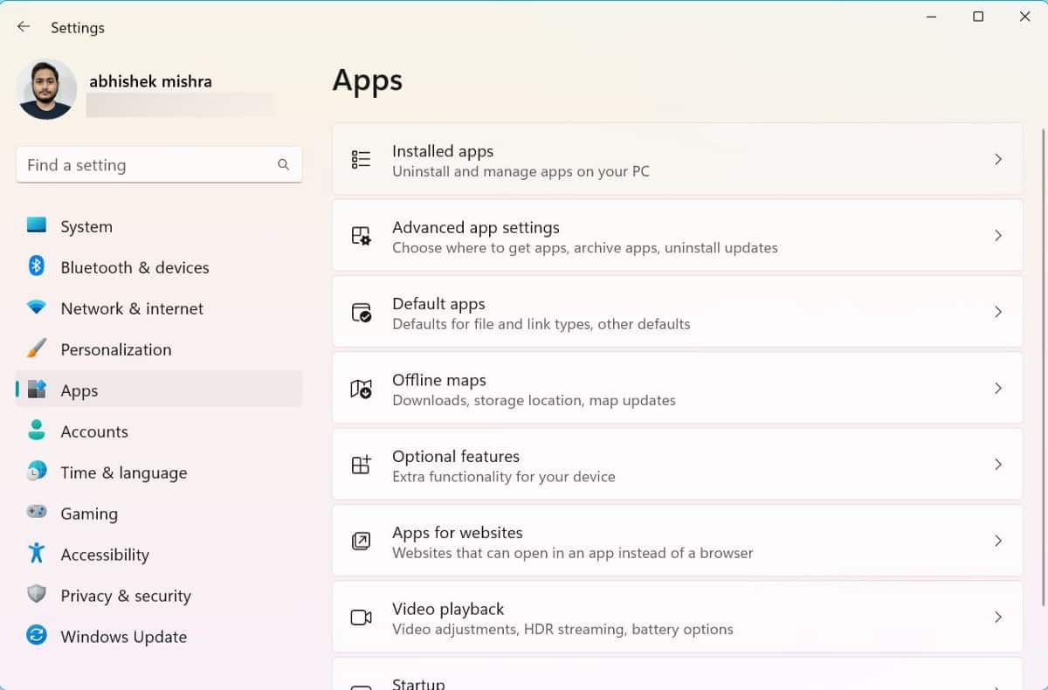The height and width of the screenshot is (690, 1048).
Task: Select Network & internet in the sidebar
Action: [x=131, y=308]
